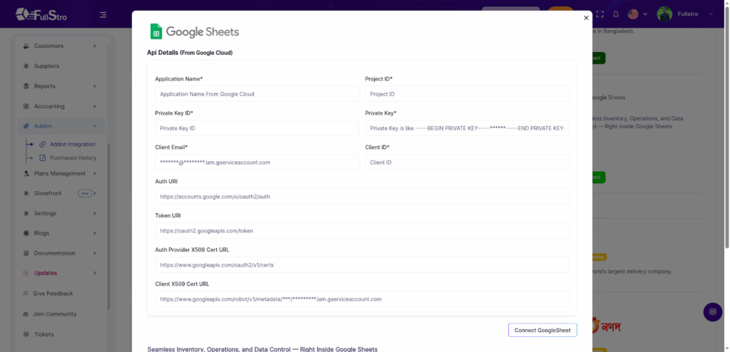
Task: Click the Tickets sidebar icon
Action: point(26,334)
